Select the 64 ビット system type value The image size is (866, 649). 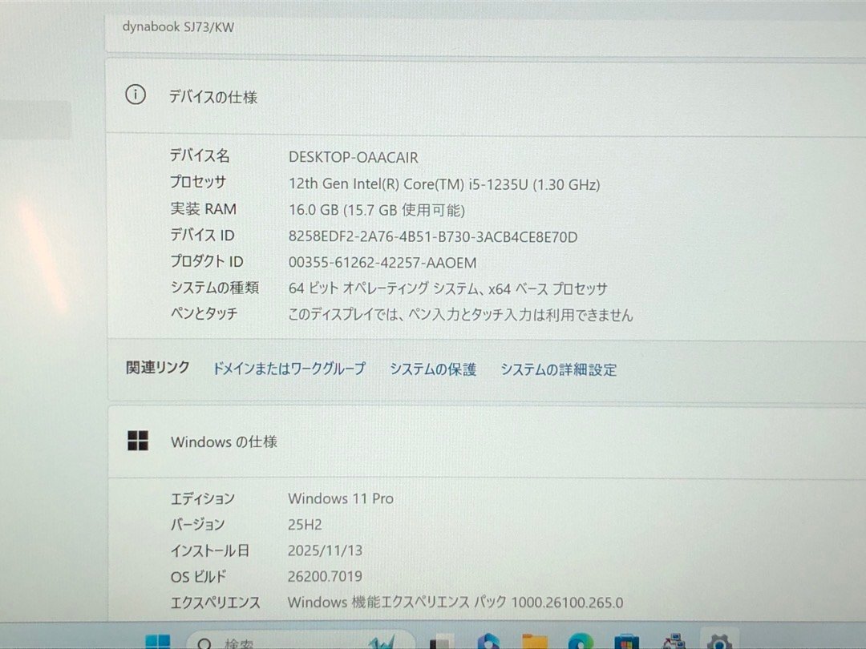pyautogui.click(x=448, y=288)
